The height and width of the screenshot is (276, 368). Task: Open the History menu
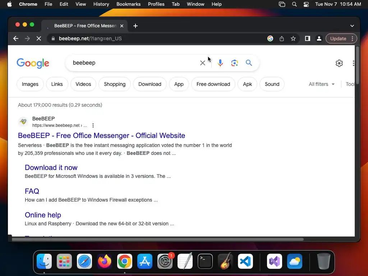[101, 4]
